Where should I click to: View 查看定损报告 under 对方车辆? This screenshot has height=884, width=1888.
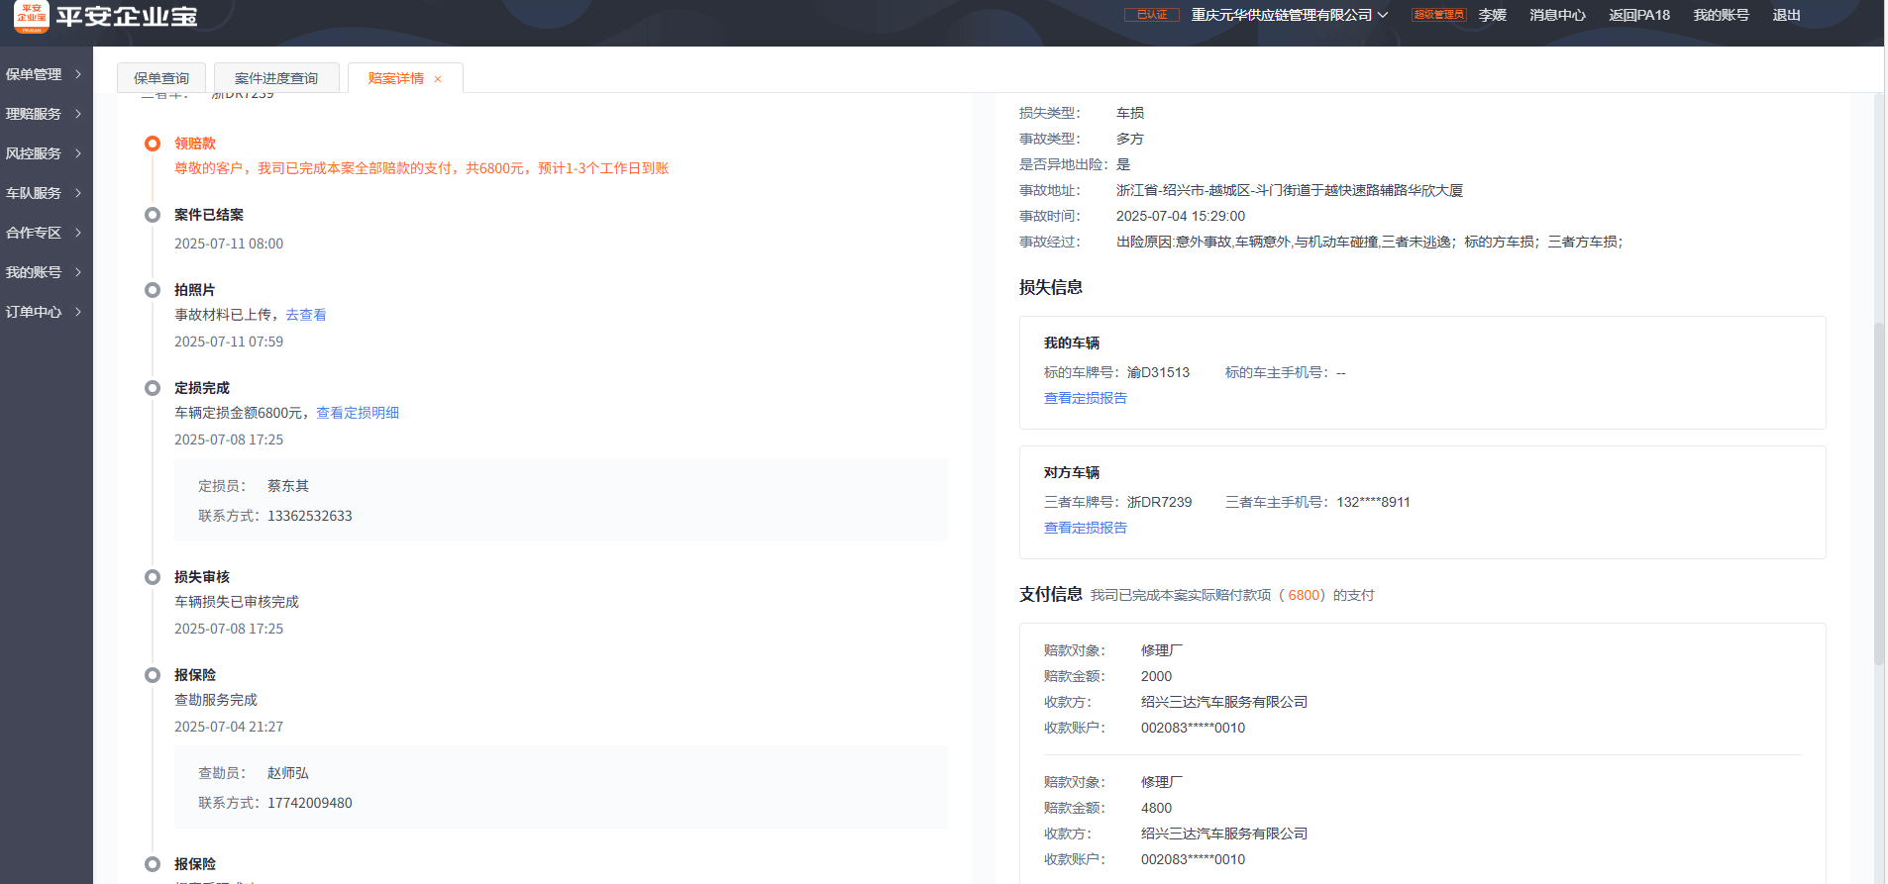click(1086, 528)
